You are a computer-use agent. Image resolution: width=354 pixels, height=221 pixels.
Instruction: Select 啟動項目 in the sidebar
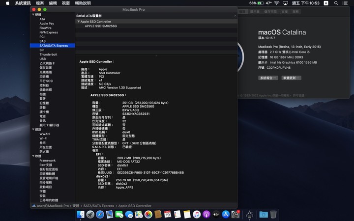click(46, 187)
